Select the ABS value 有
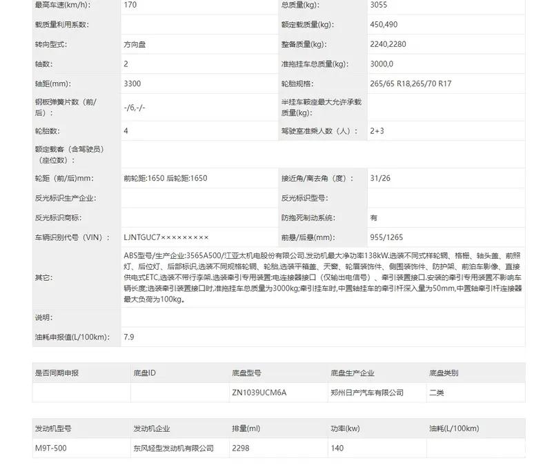552x465 pixels. click(x=373, y=218)
